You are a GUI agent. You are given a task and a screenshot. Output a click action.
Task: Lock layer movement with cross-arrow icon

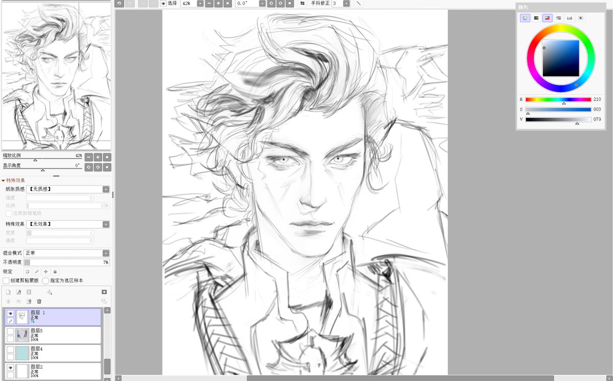[46, 272]
